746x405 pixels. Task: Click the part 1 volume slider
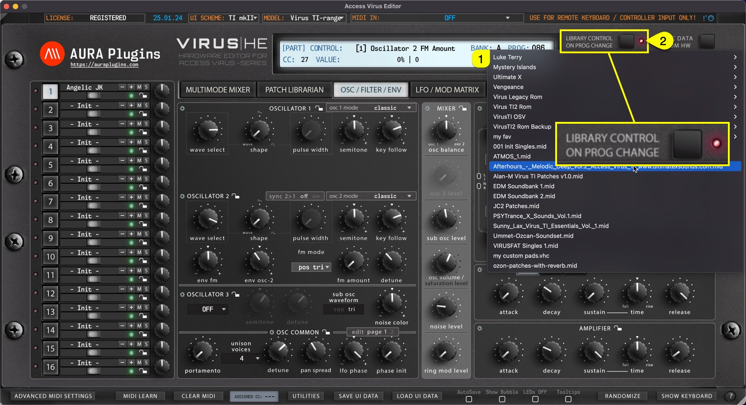point(94,96)
